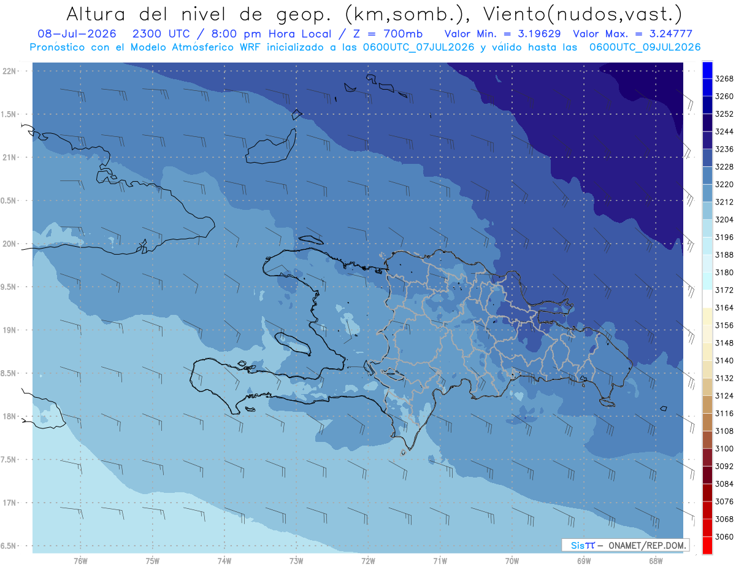This screenshot has width=736, height=569.
Task: Click the '75W' longitude axis label
Action: click(x=153, y=560)
